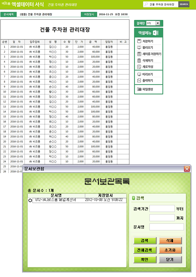Select 파일생성 menu entry
The image size is (196, 277).
click(148, 89)
